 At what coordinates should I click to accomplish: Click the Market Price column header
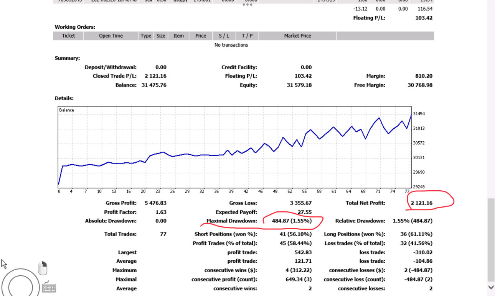[297, 36]
